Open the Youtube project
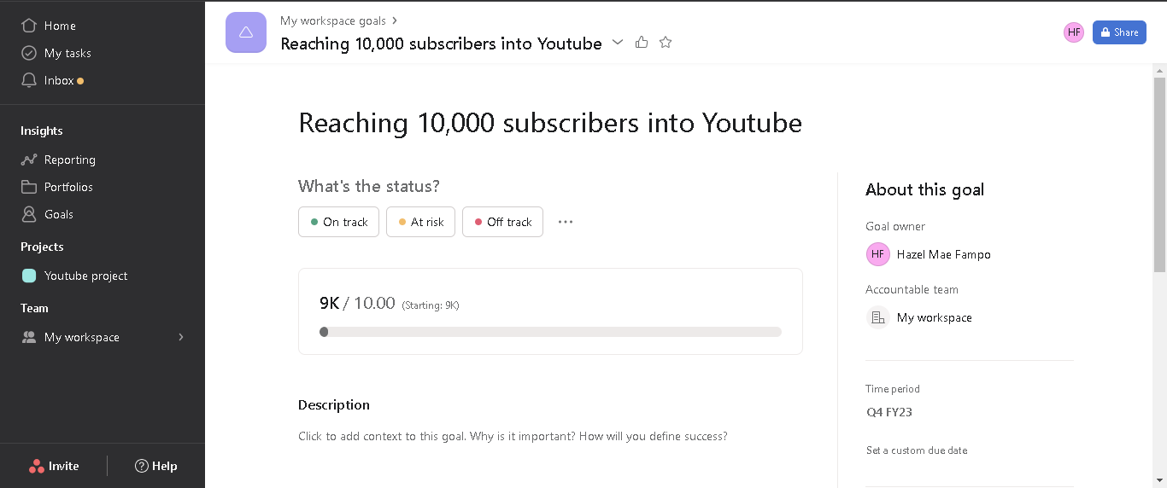Viewport: 1167px width, 488px height. pos(85,276)
